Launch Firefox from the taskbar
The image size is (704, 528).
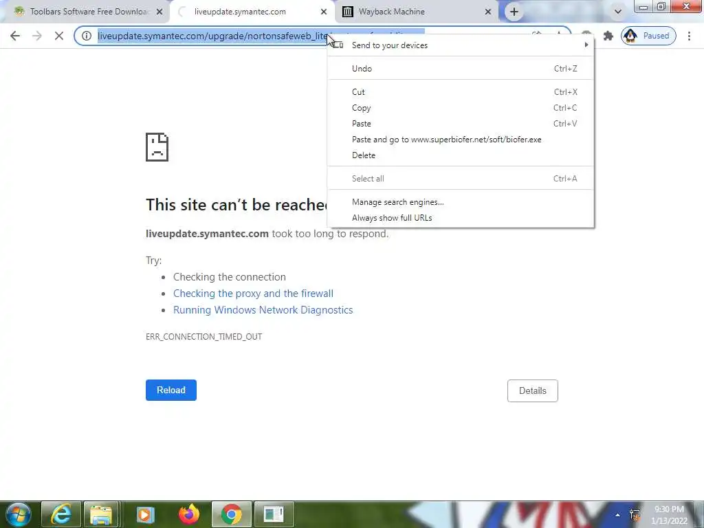coord(188,514)
